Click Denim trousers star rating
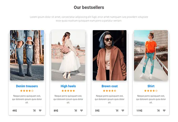 pos(27,91)
